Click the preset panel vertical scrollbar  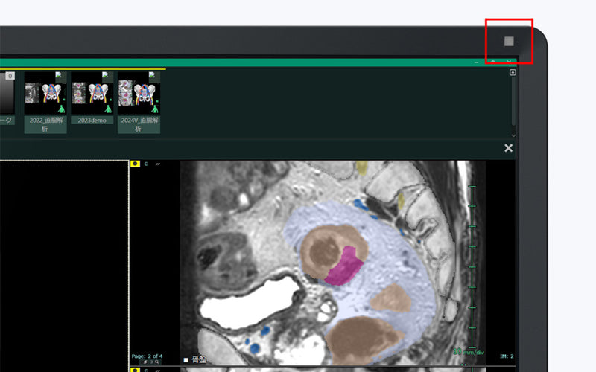(513, 100)
